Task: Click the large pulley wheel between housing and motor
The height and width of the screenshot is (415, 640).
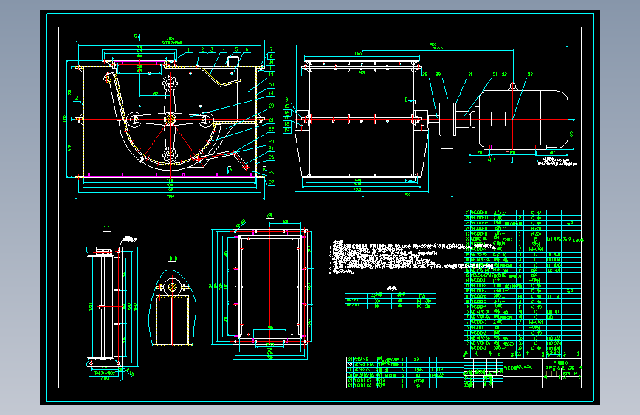Action: click(447, 119)
